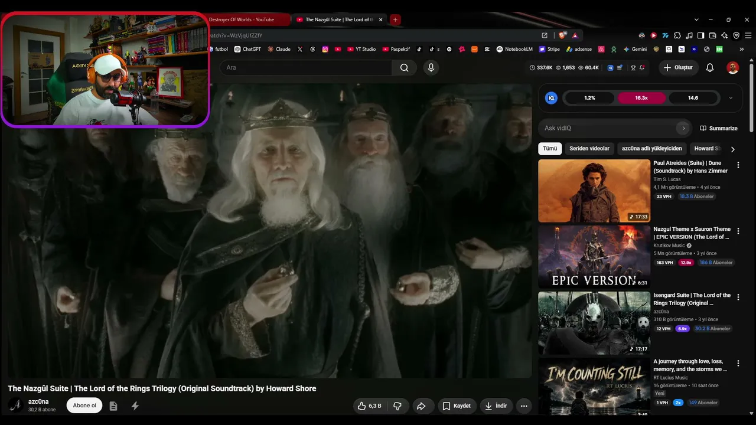Show more filter chips with right arrow
This screenshot has width=756, height=425.
[x=733, y=149]
